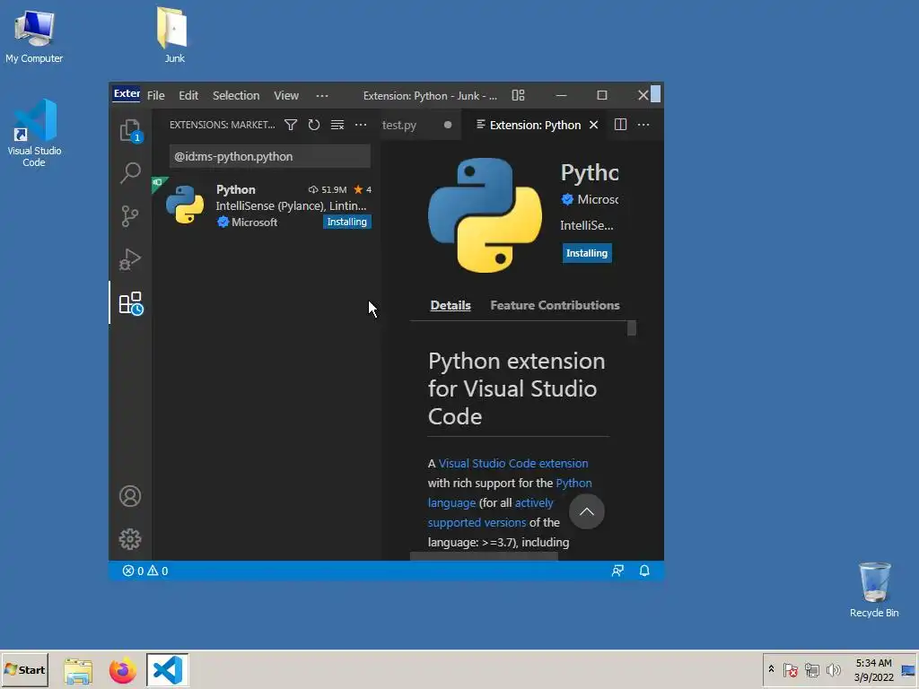Switch to the test.py tab
The height and width of the screenshot is (689, 919).
point(399,125)
